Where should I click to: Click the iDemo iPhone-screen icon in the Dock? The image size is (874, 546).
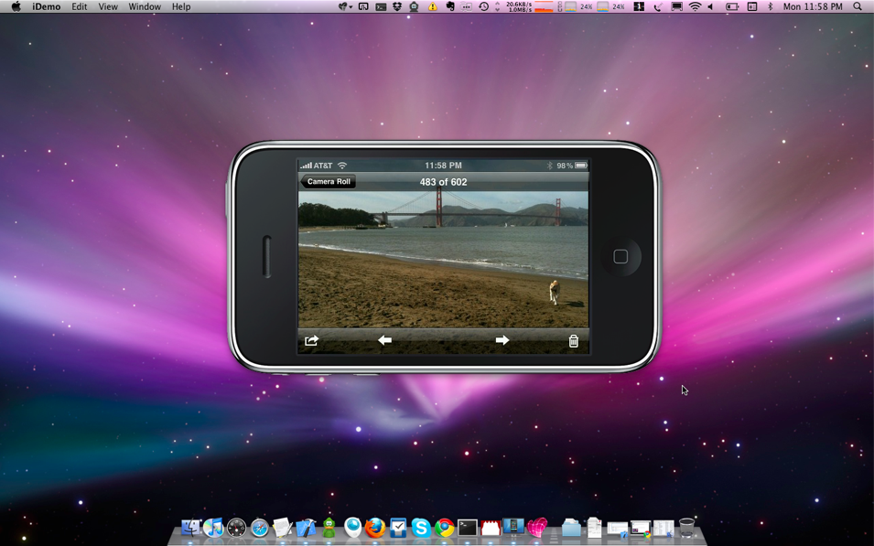(513, 527)
